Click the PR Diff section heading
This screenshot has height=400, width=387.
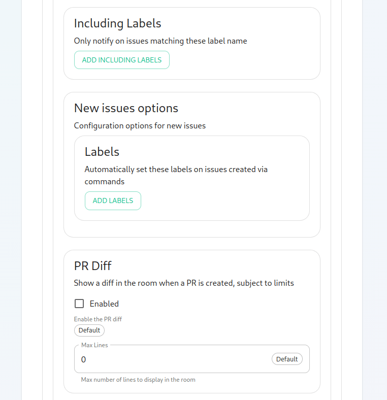coord(92,266)
